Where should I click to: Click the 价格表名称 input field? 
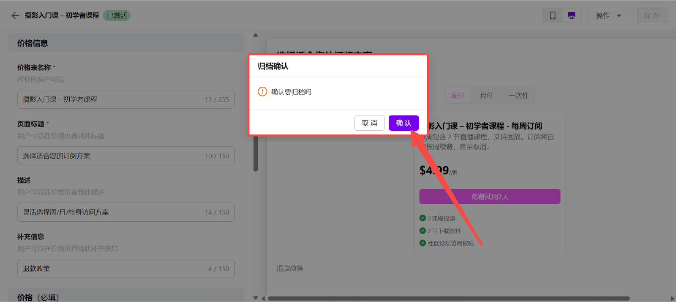110,99
